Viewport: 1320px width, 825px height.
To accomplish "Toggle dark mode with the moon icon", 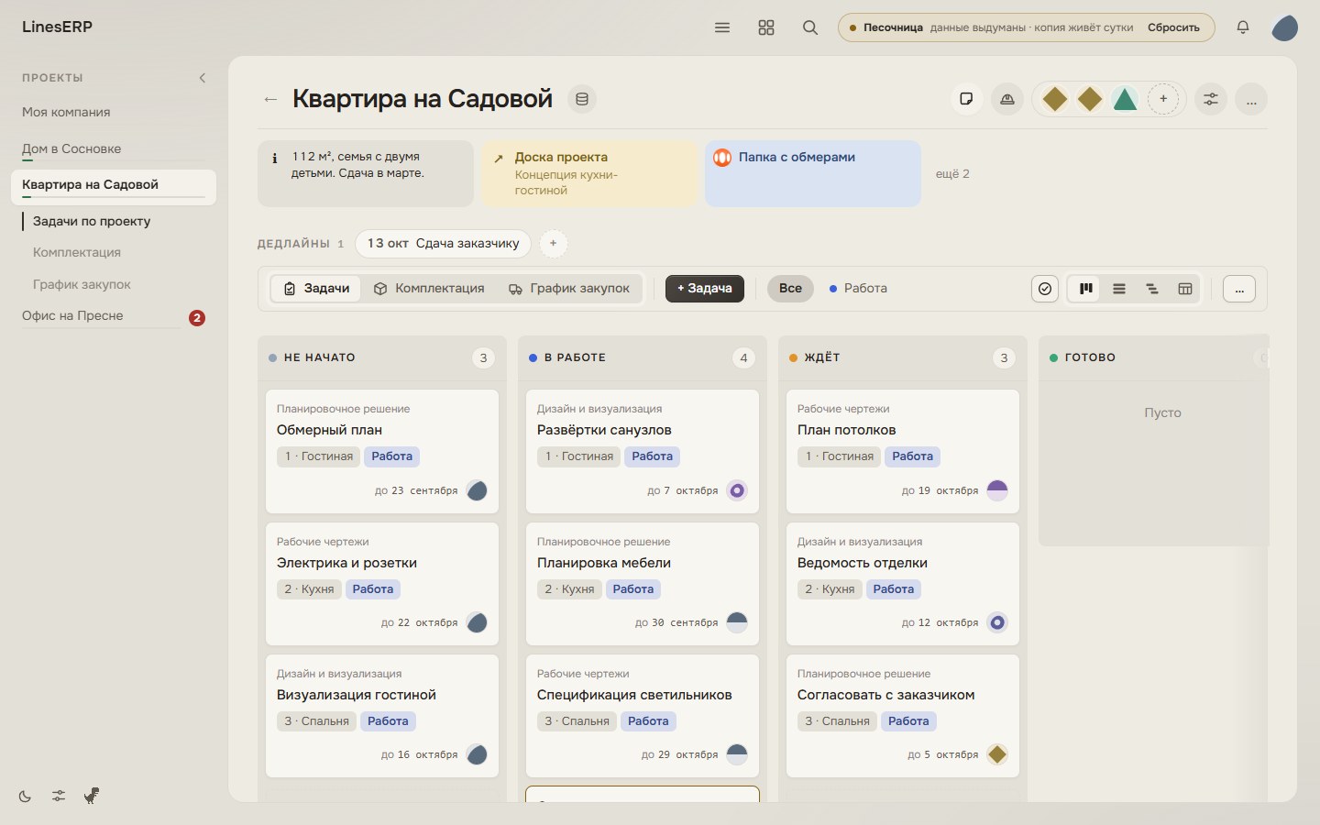I will tap(26, 796).
